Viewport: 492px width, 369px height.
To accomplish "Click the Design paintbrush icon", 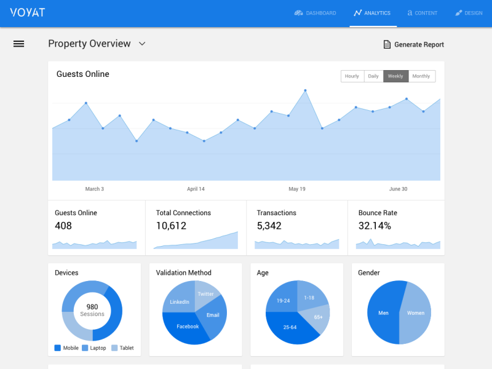I will [x=459, y=13].
